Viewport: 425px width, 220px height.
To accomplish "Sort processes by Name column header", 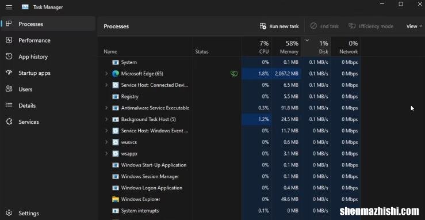I will click(x=110, y=51).
